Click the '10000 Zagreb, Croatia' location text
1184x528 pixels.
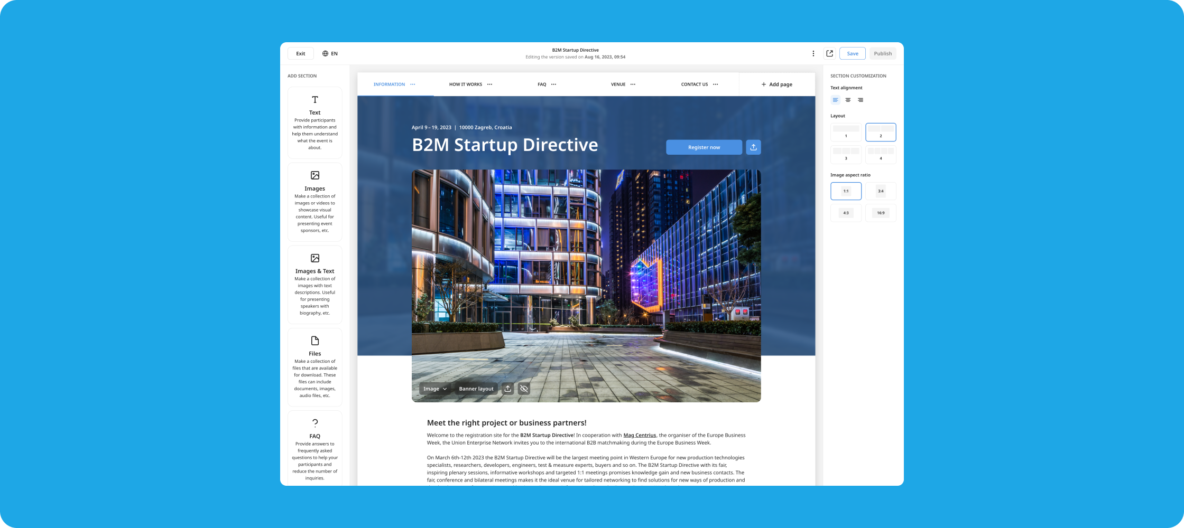coord(485,127)
